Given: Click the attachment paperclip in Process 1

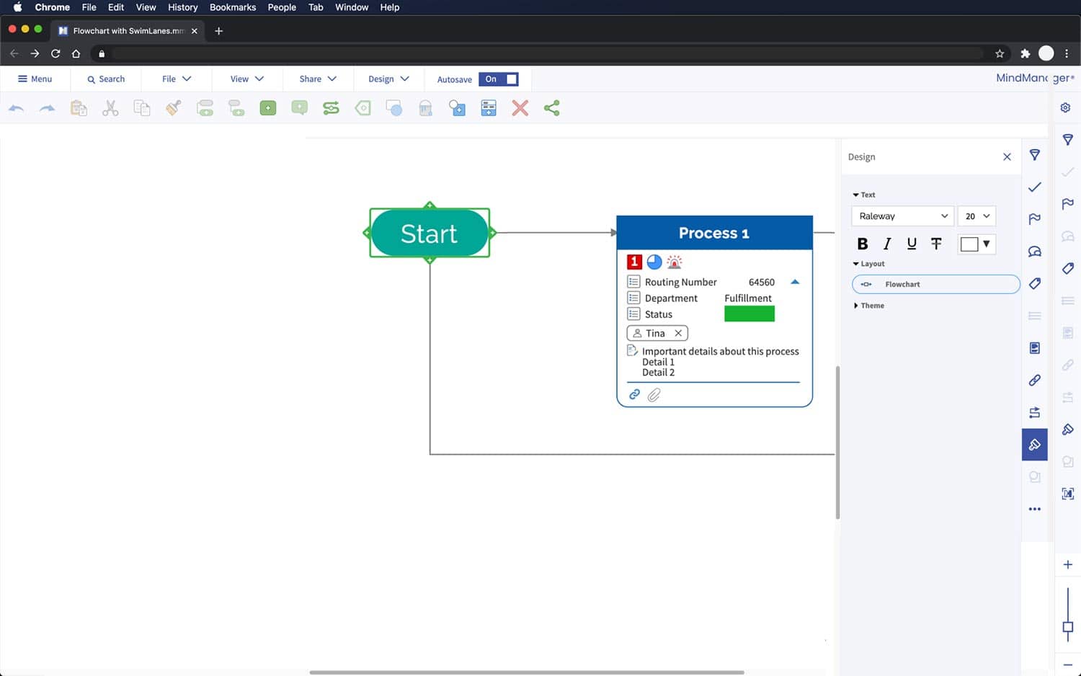Looking at the screenshot, I should 654,395.
